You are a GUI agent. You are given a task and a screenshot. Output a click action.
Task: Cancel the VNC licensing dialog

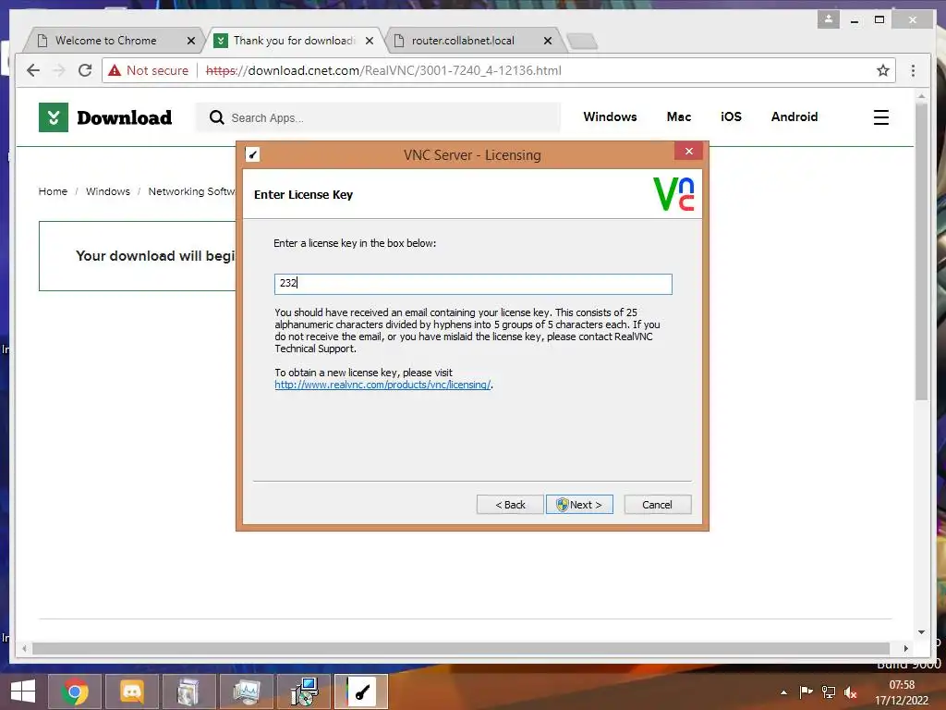[x=658, y=505]
